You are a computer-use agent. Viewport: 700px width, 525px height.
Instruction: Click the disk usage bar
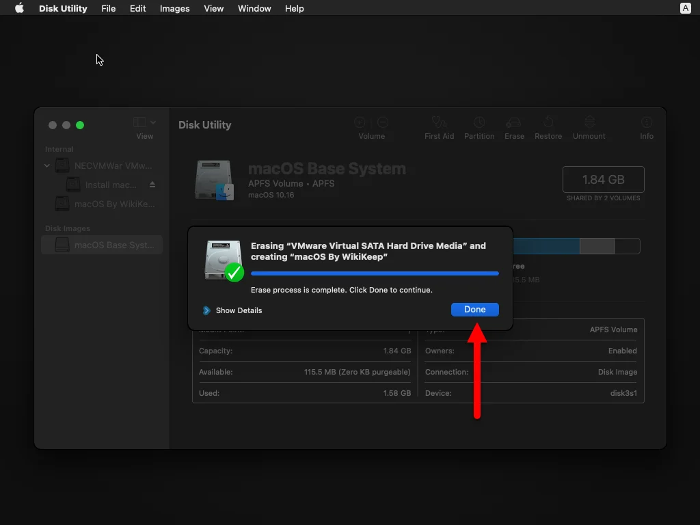[x=576, y=246]
